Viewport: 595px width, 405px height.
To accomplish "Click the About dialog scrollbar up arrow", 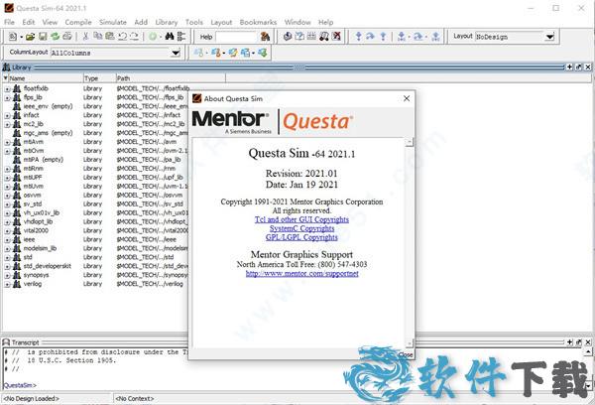I will click(x=409, y=142).
